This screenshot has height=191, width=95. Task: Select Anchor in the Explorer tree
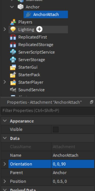click(x=33, y=7)
